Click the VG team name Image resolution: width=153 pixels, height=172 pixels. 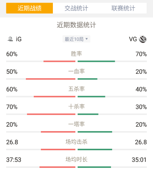(133, 39)
